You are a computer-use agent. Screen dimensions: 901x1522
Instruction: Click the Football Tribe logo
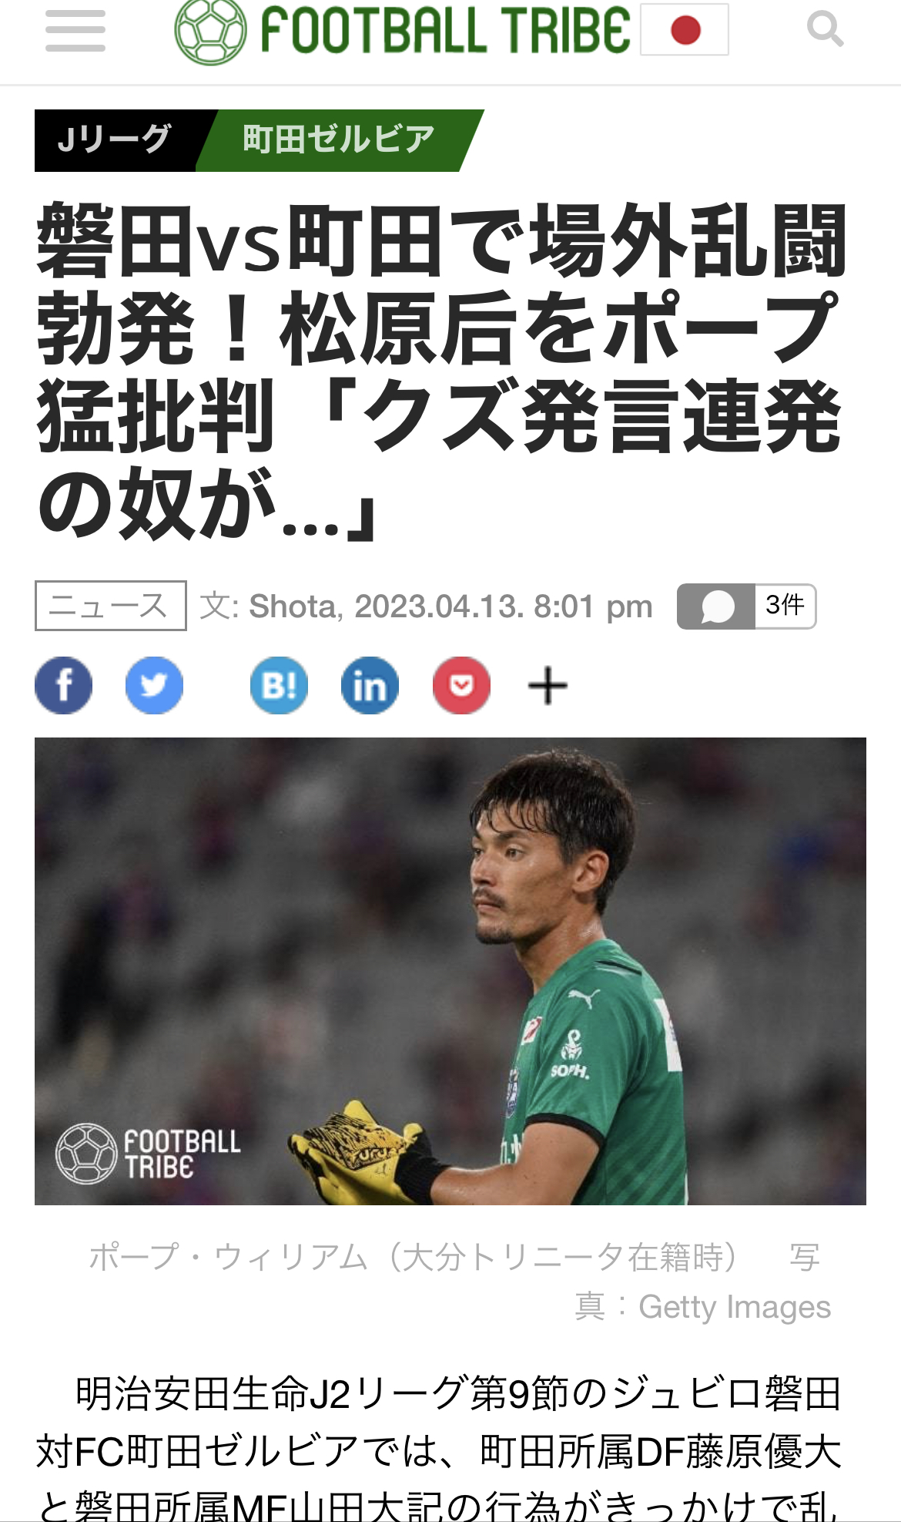point(403,31)
